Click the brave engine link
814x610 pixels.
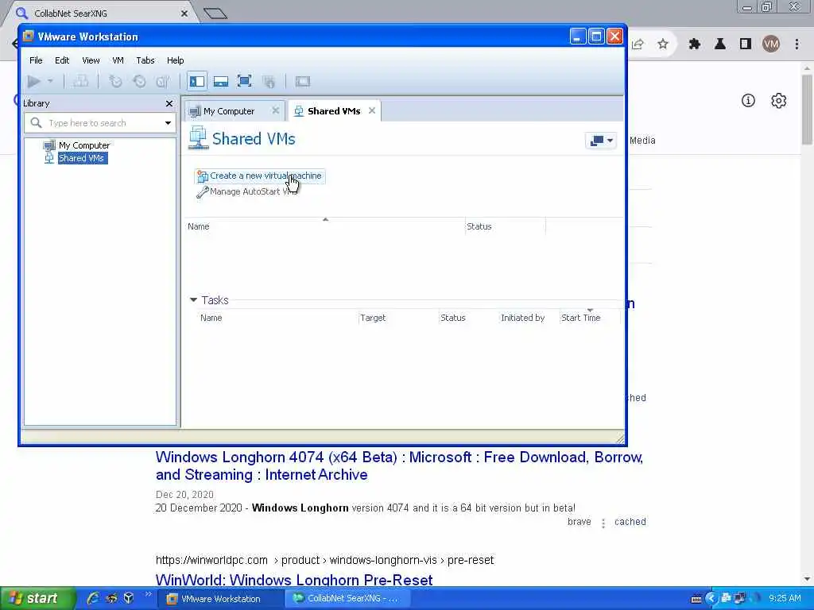(x=579, y=522)
